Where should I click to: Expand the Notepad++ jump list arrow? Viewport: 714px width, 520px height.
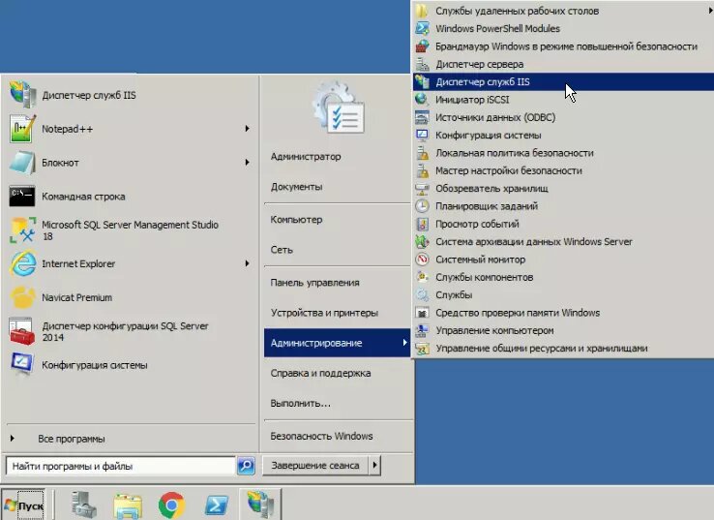(247, 129)
